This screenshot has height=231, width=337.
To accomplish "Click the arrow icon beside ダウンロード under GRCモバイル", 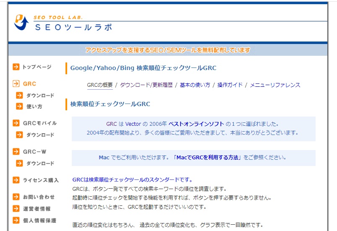I will pos(19,135).
